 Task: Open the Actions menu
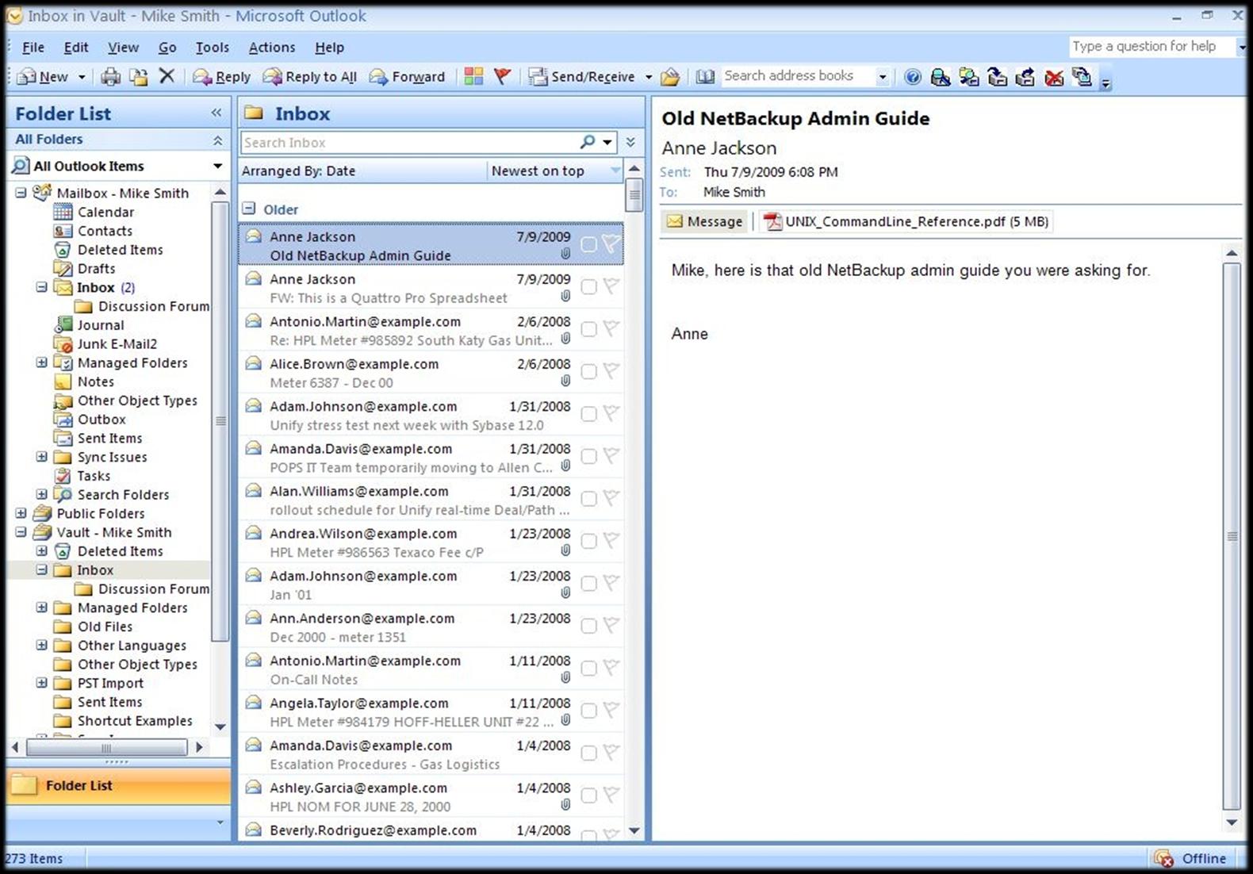tap(272, 48)
